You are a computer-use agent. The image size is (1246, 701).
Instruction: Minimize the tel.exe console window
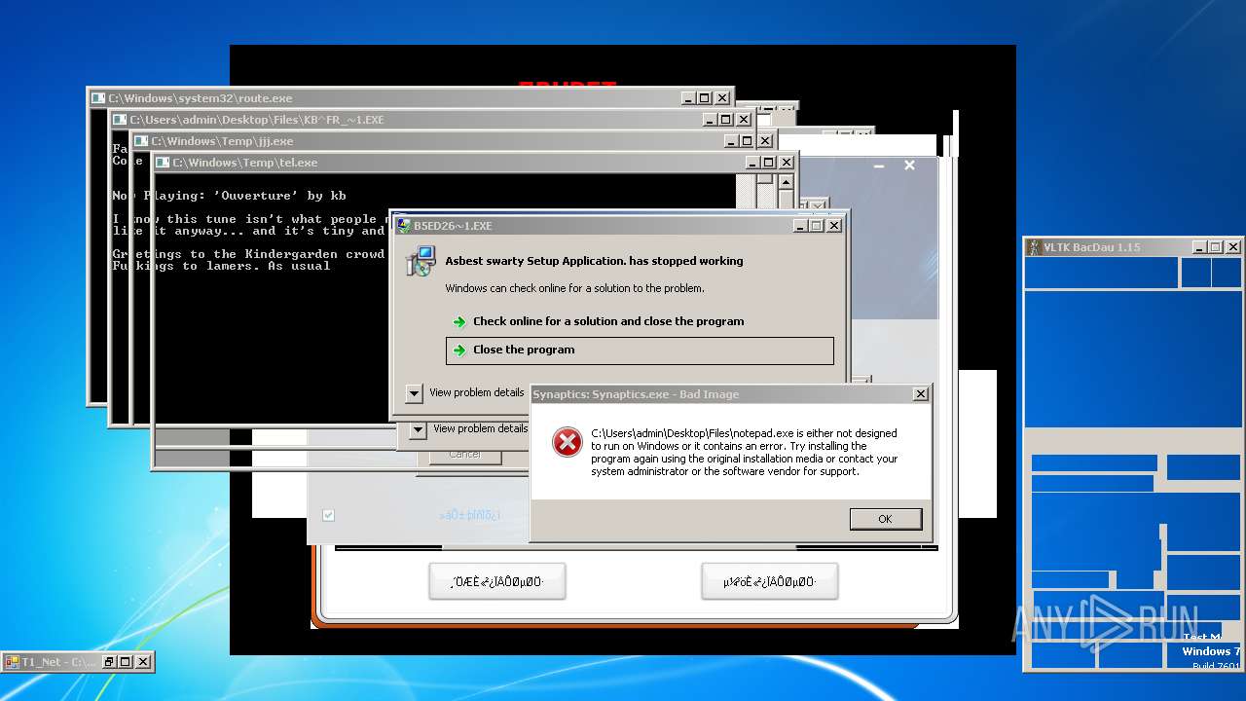pos(752,163)
